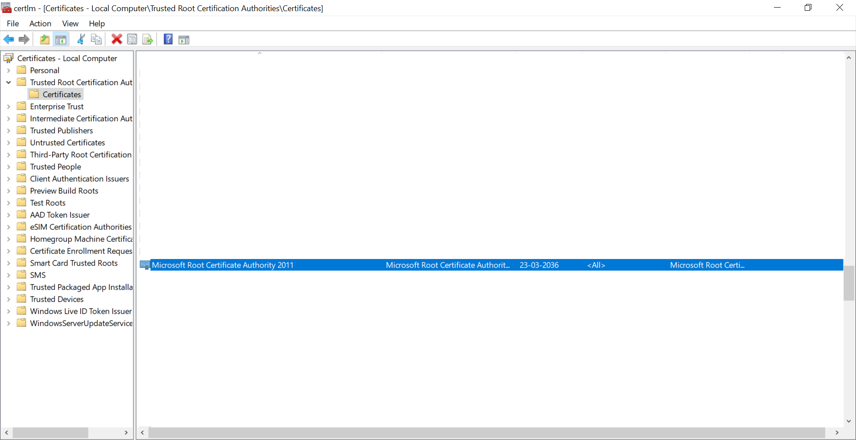Open the View menu

[70, 24]
